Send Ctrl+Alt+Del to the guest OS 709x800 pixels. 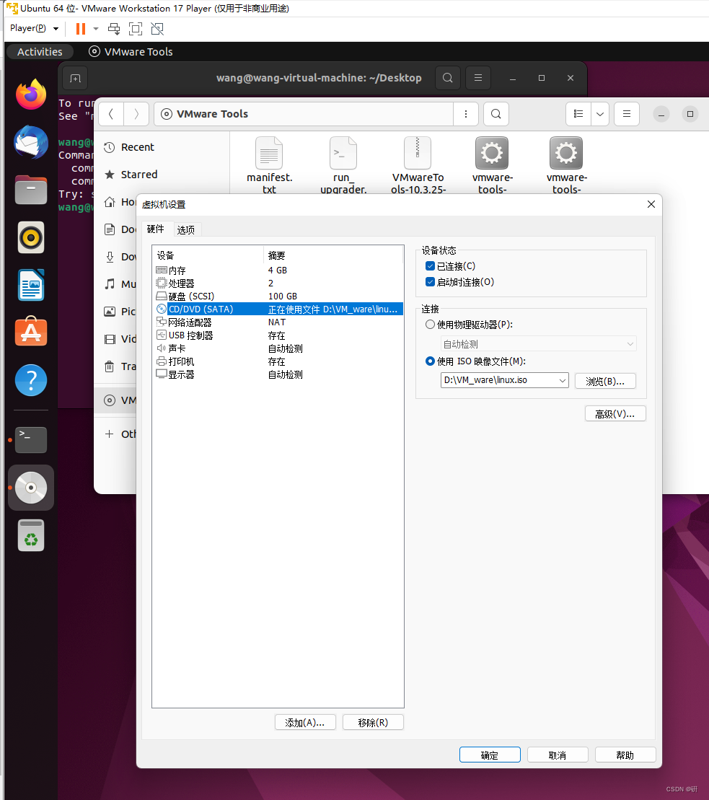coord(114,29)
